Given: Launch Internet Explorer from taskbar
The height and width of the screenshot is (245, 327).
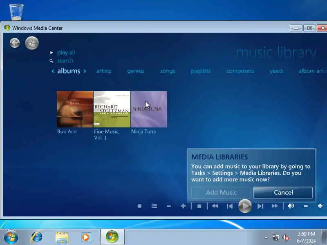Looking at the screenshot, I should [x=37, y=237].
